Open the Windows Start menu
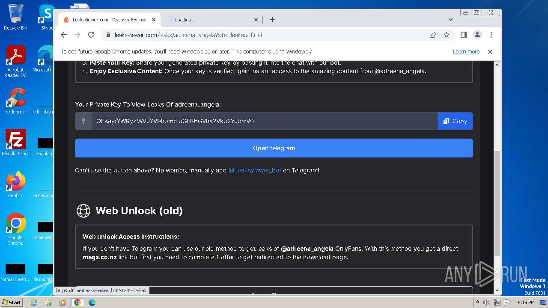This screenshot has width=548, height=308. (x=12, y=302)
